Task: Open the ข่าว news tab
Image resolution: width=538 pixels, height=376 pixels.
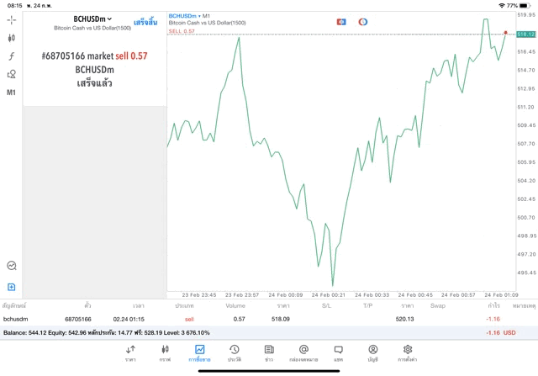Action: [268, 353]
